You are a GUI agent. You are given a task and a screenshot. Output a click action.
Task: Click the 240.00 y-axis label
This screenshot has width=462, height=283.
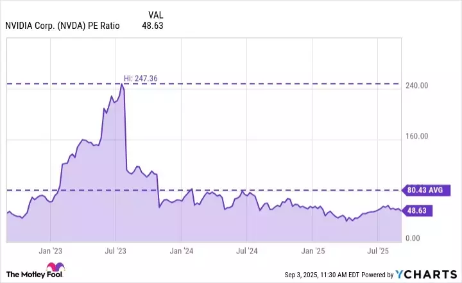(416, 86)
